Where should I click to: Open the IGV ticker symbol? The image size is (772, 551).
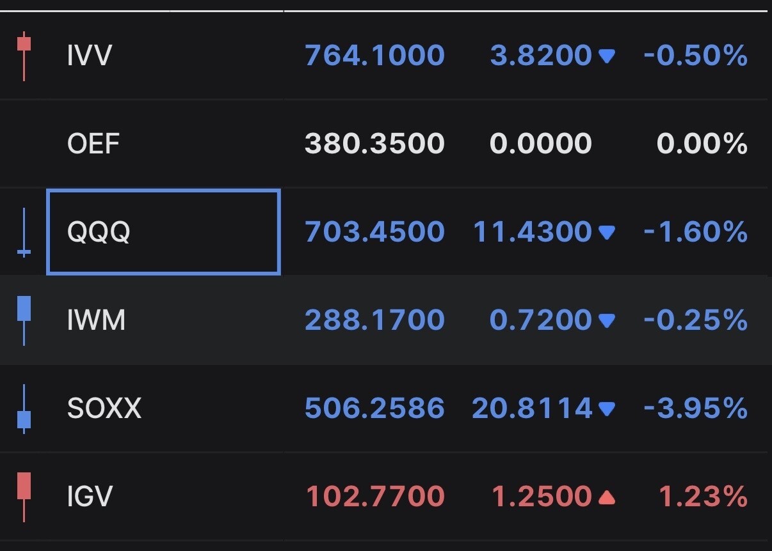90,496
